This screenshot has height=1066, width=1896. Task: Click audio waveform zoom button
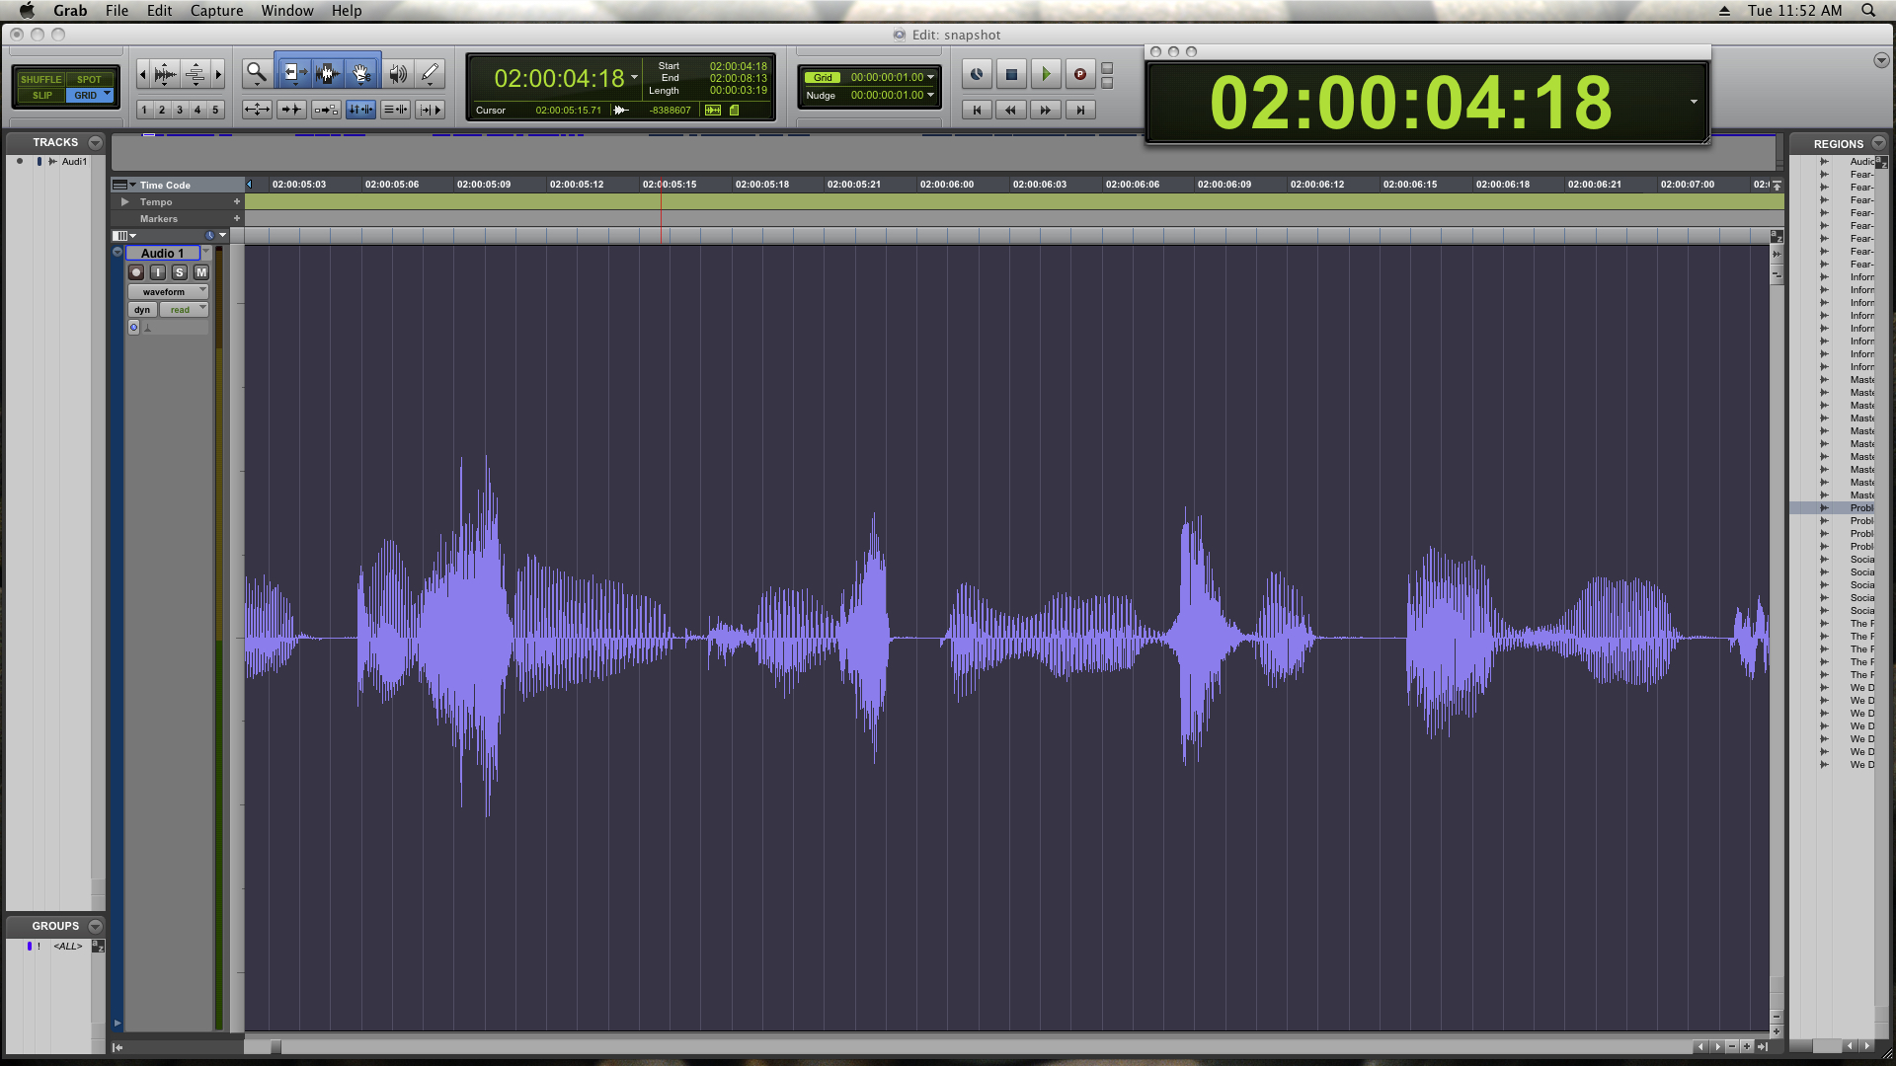(x=165, y=73)
